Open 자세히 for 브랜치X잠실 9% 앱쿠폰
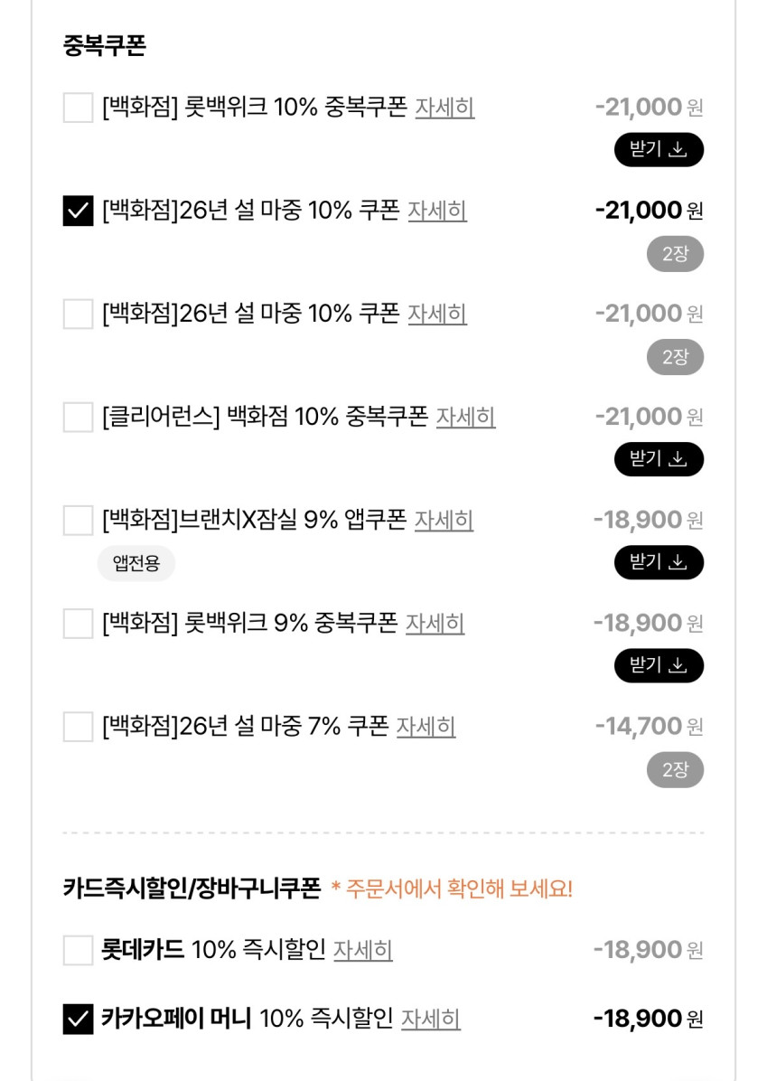This screenshot has height=1081, width=767. 444,520
